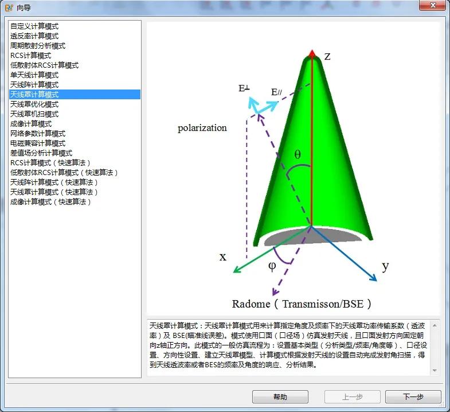Click the 下一步 next button
Image resolution: width=450 pixels, height=412 pixels.
(413, 397)
